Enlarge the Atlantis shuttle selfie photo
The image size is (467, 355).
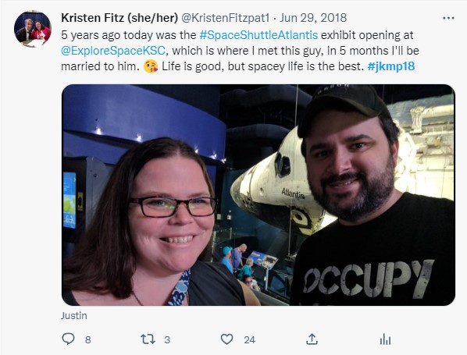coord(258,195)
